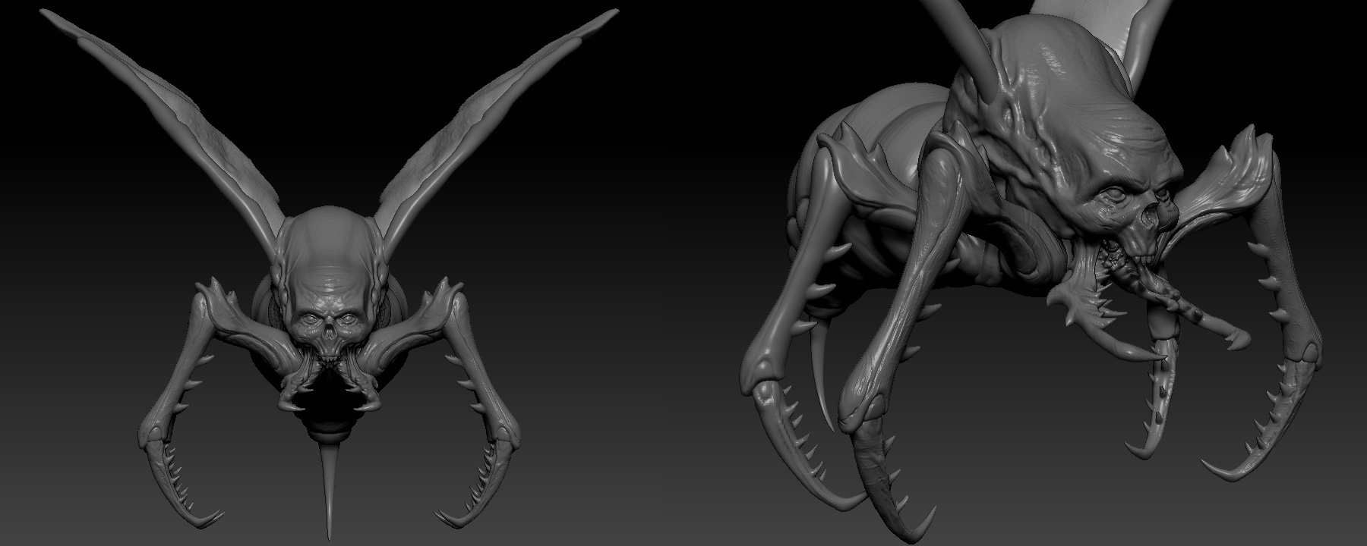Select the angled-view model's far-right curved claw
Image resolution: width=1367 pixels, height=546 pixels.
coord(1291,409)
